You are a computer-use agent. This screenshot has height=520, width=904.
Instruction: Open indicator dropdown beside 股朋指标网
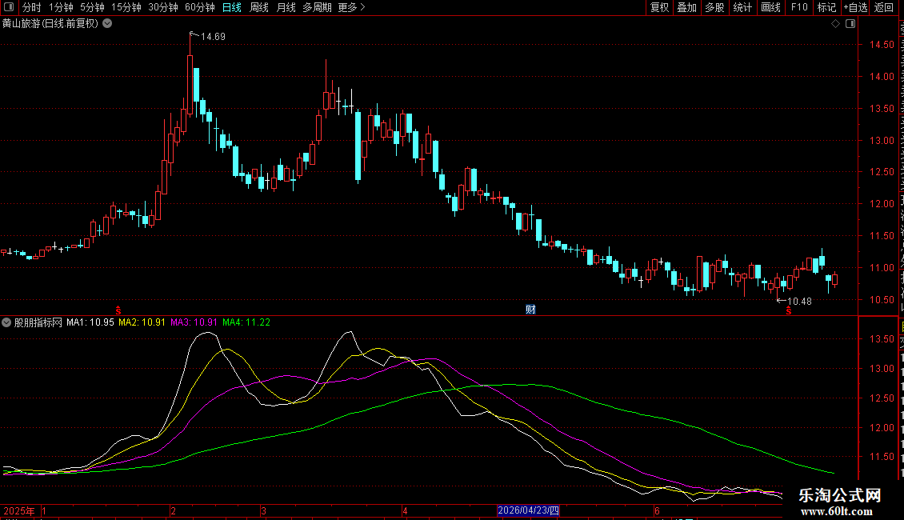click(6, 323)
